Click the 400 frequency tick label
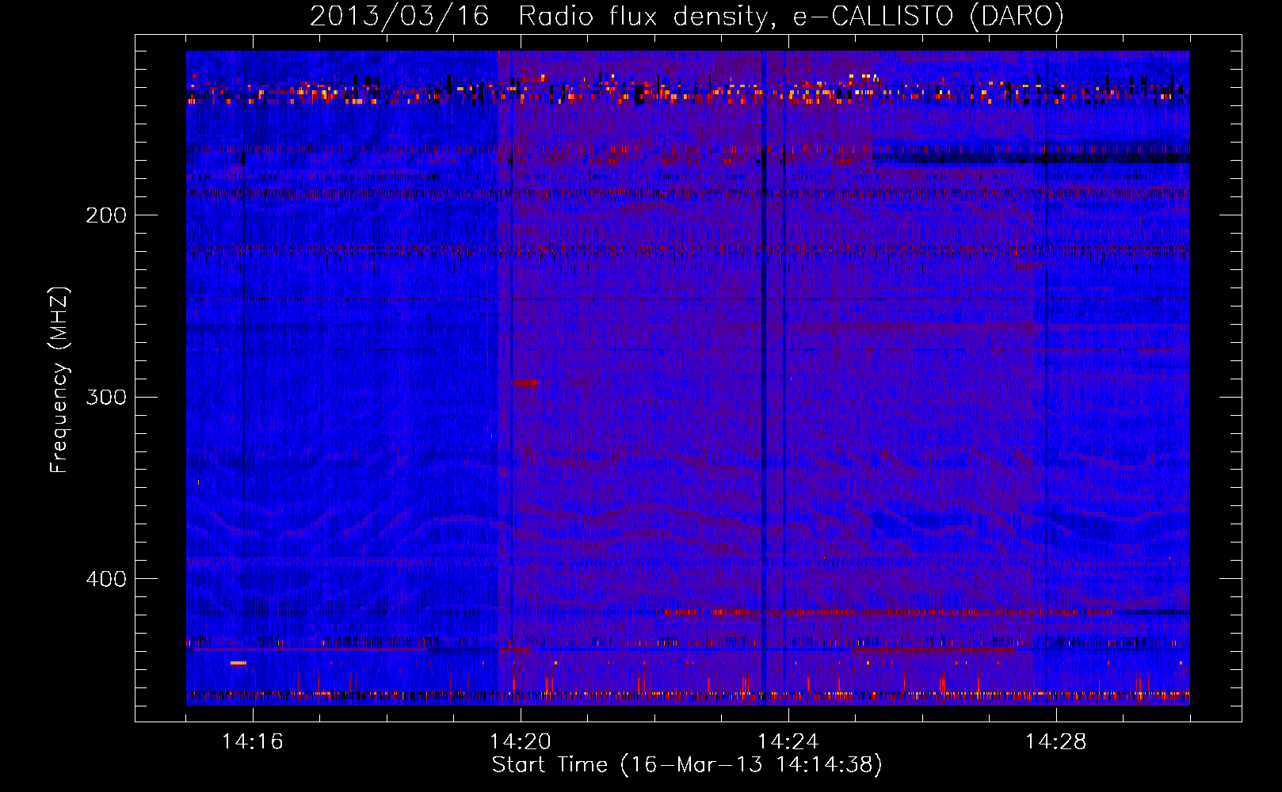This screenshot has height=792, width=1282. click(106, 579)
